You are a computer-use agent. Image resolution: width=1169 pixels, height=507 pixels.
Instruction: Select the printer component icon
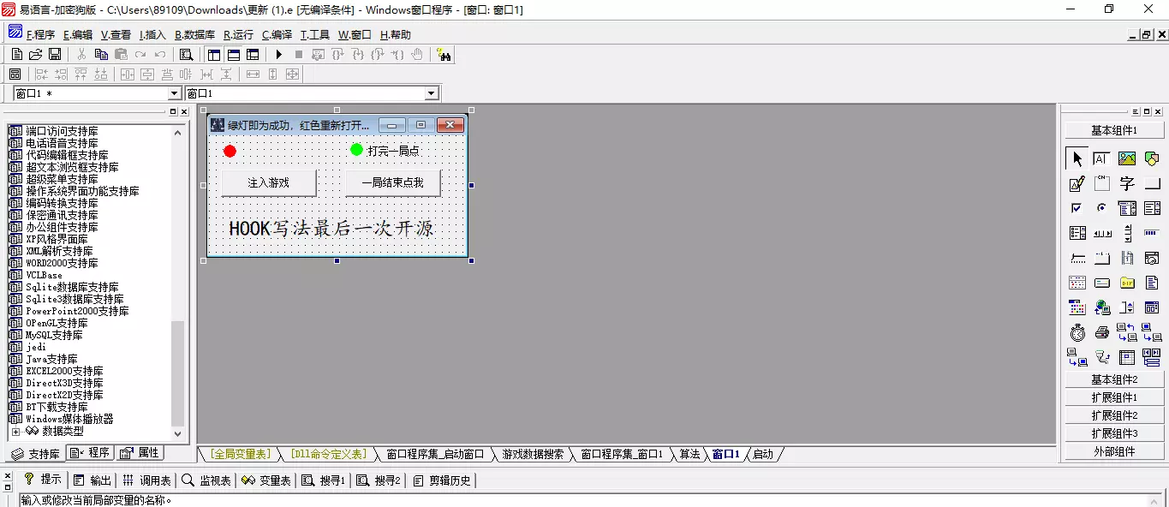click(1102, 332)
